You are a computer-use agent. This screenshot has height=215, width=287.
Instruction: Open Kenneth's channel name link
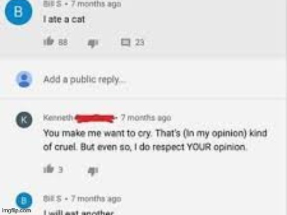58,118
